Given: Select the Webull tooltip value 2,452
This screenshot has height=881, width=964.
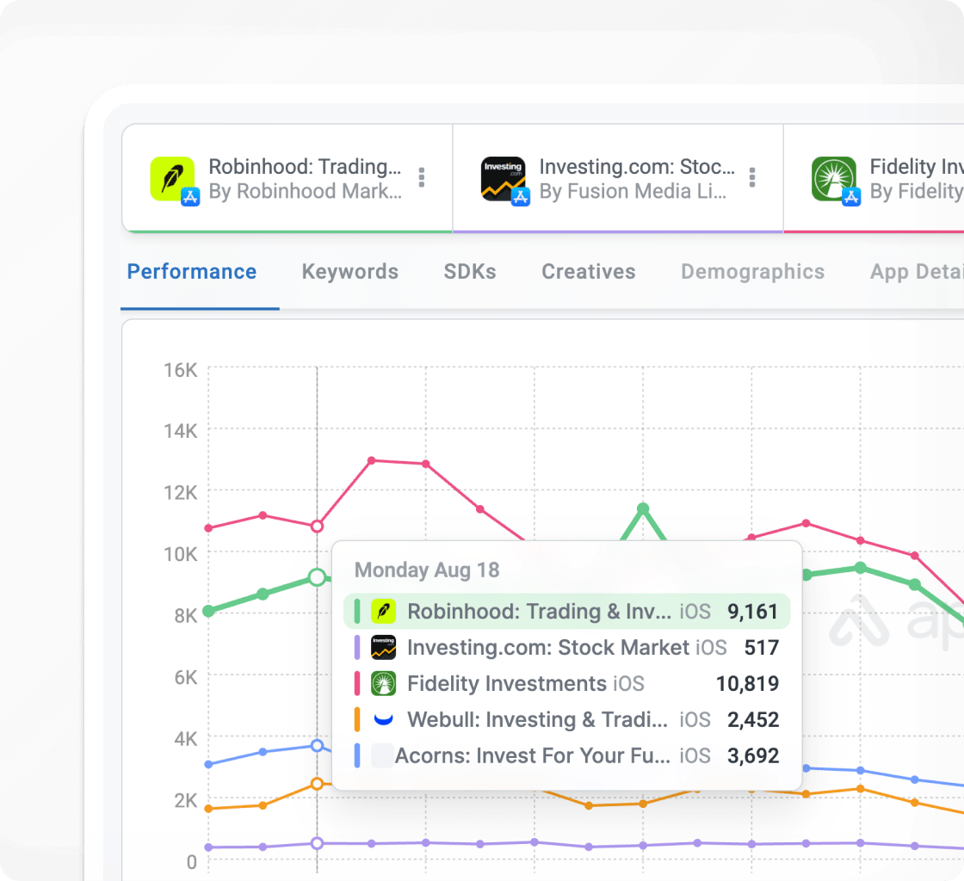Looking at the screenshot, I should 753,719.
